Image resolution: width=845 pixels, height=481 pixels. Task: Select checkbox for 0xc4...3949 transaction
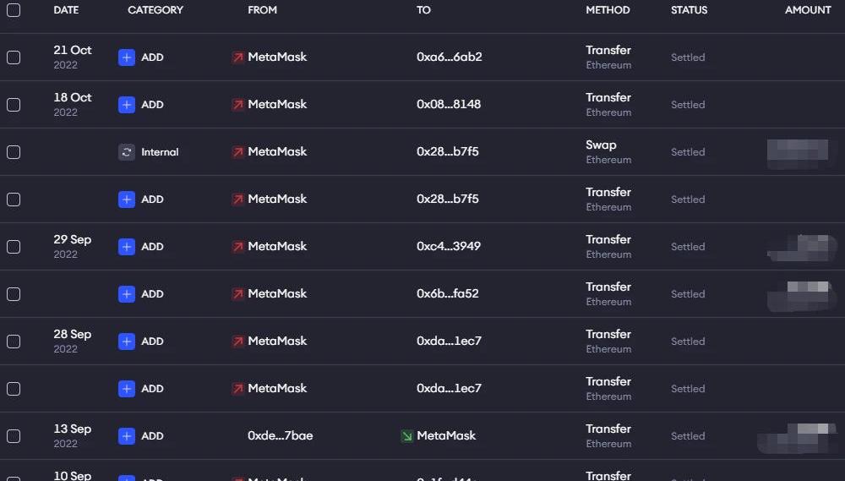click(x=14, y=247)
